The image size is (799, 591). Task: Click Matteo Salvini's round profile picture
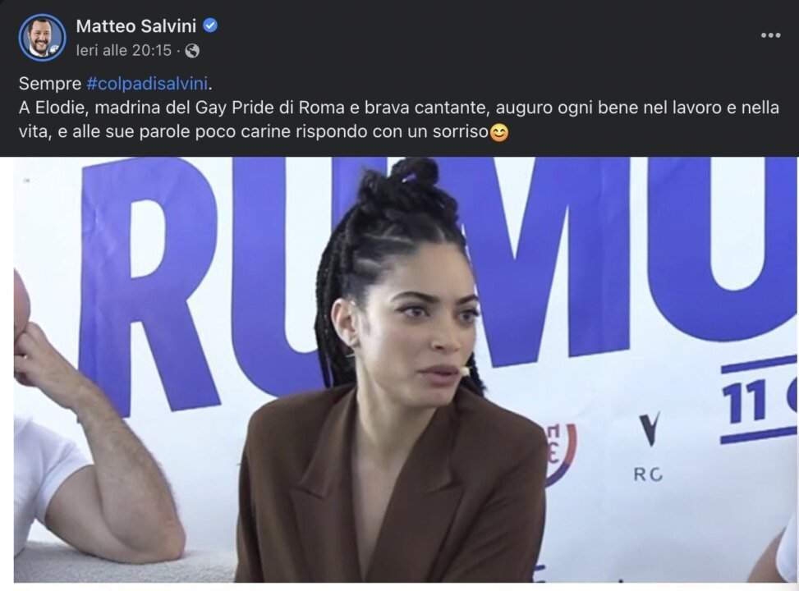pos(43,39)
